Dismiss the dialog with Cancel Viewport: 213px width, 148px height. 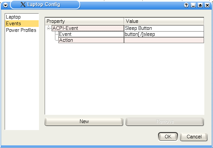pos(194,137)
